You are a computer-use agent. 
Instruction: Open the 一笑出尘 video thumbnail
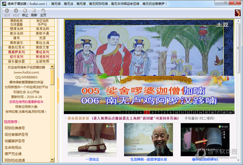click(x=92, y=139)
